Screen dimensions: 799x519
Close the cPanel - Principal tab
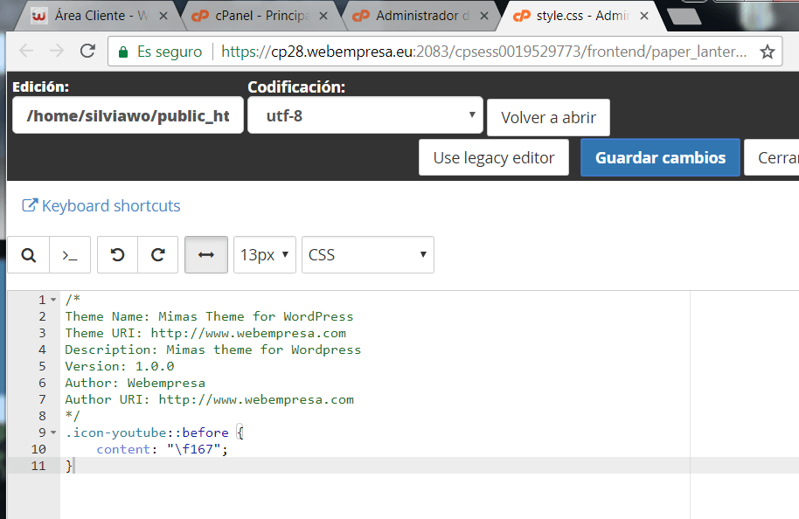(323, 16)
